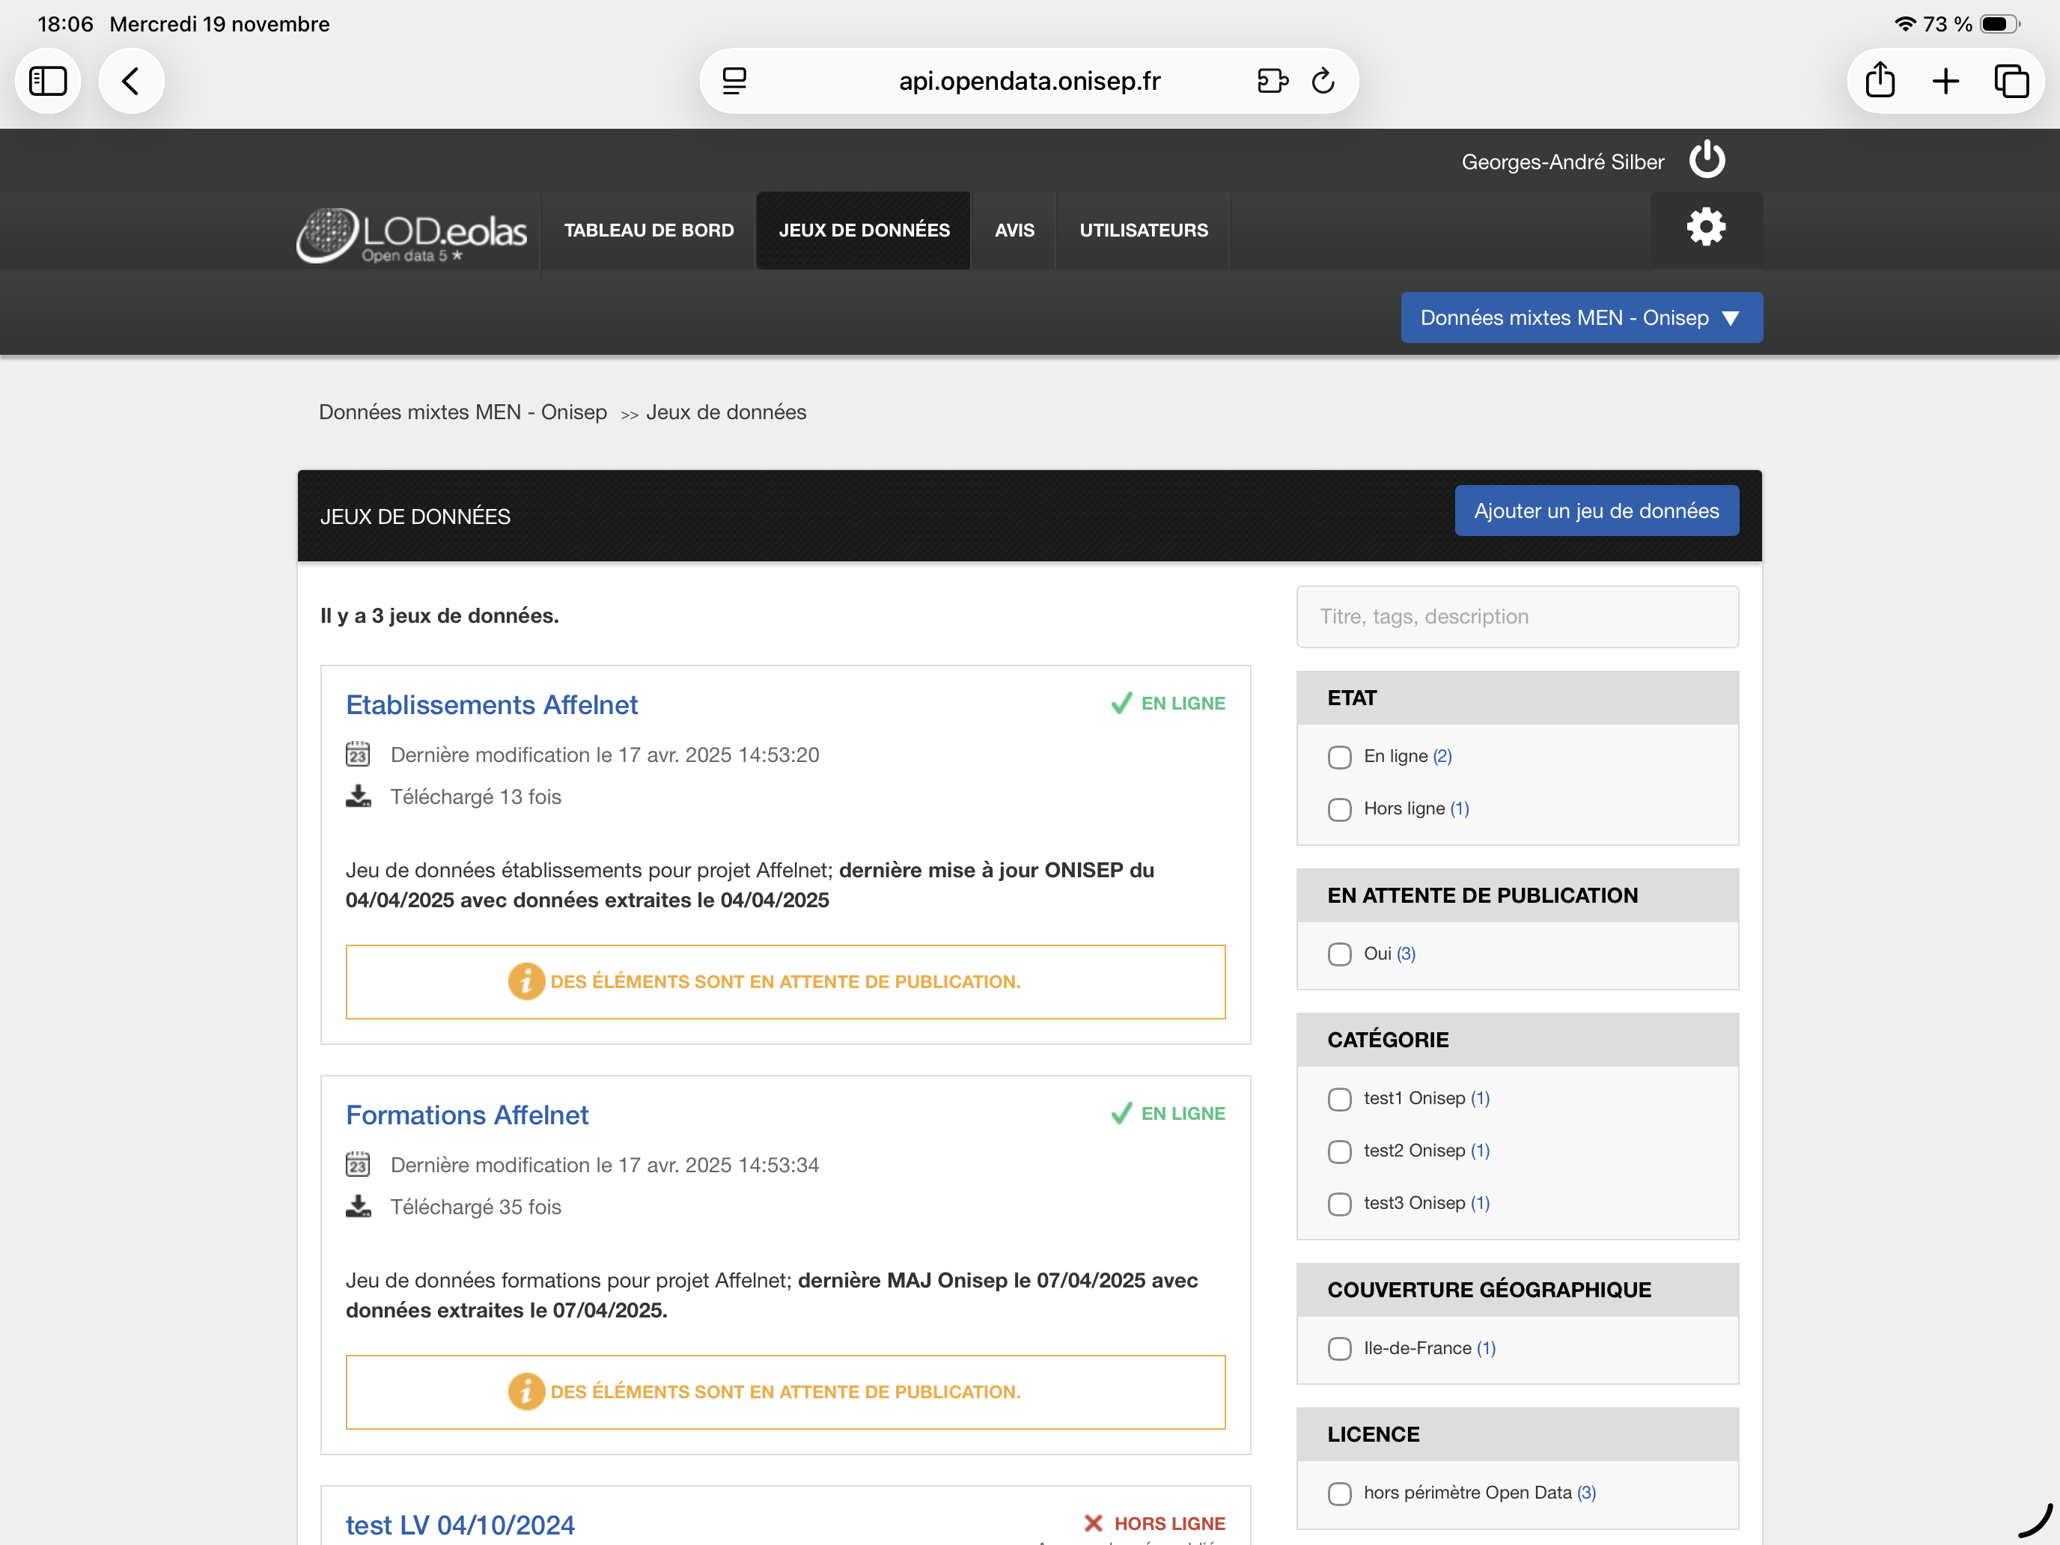The image size is (2060, 1545).
Task: Open the Etablissements Affelnet dataset link
Action: [x=491, y=705]
